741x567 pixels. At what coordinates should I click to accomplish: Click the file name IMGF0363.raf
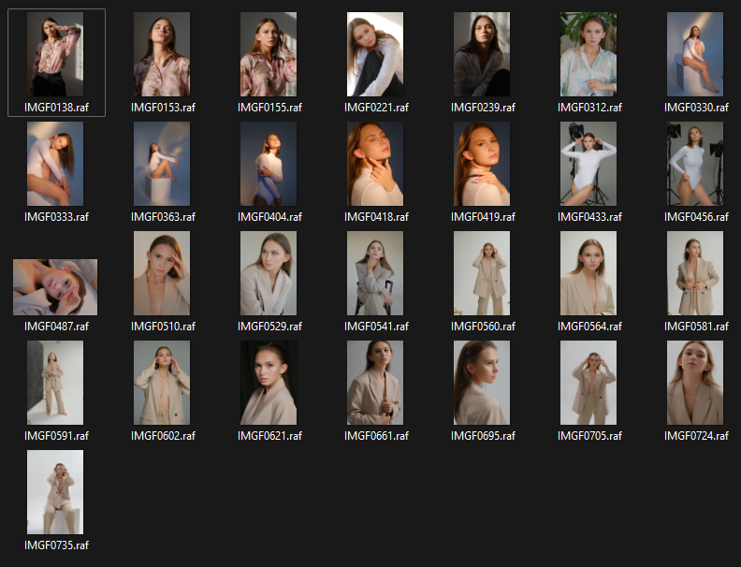coord(163,217)
